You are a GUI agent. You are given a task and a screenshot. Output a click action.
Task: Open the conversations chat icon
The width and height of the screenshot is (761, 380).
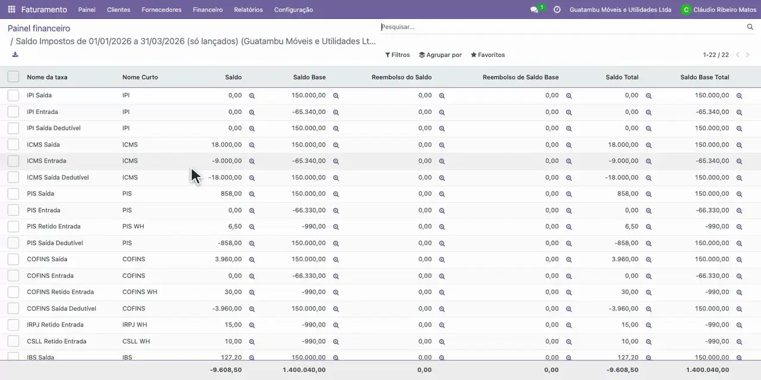(x=534, y=9)
